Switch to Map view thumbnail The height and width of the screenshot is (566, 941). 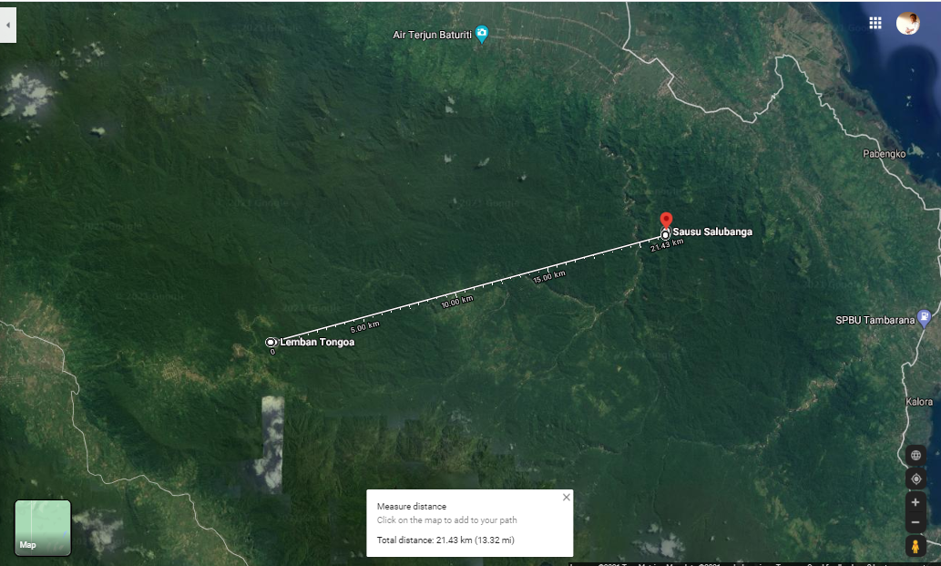pos(43,528)
